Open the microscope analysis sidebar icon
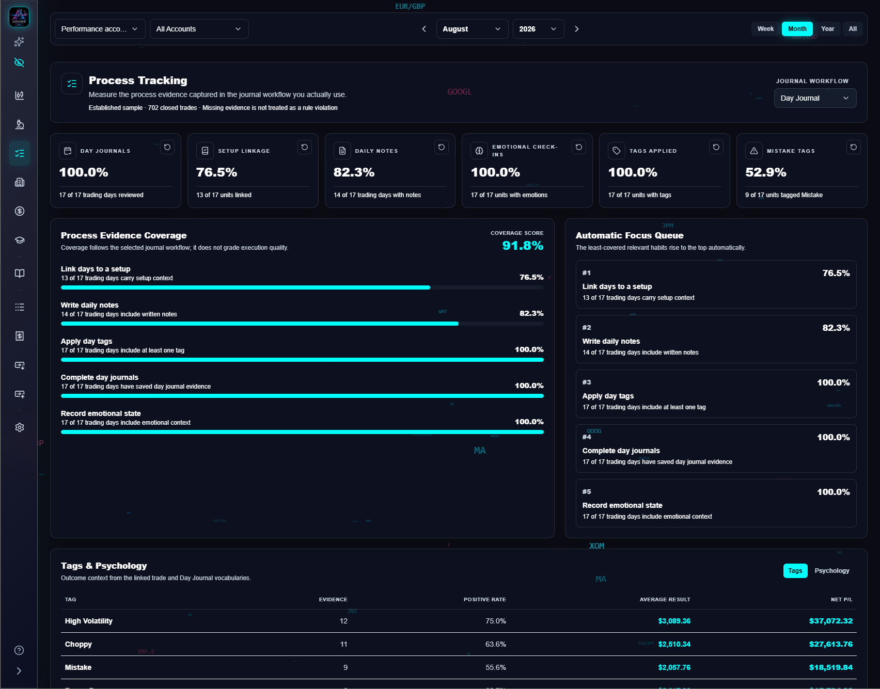 (19, 124)
